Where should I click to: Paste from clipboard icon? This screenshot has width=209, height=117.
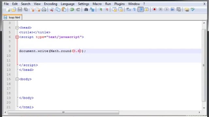pyautogui.click(x=64, y=9)
